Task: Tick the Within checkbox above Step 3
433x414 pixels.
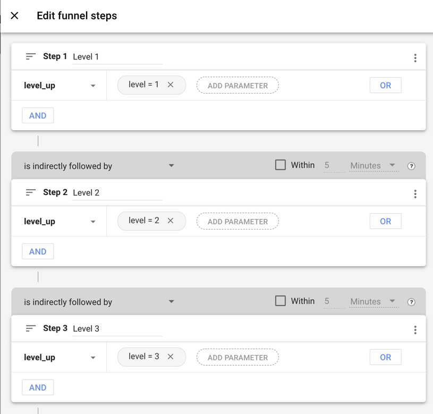Action: click(x=281, y=301)
